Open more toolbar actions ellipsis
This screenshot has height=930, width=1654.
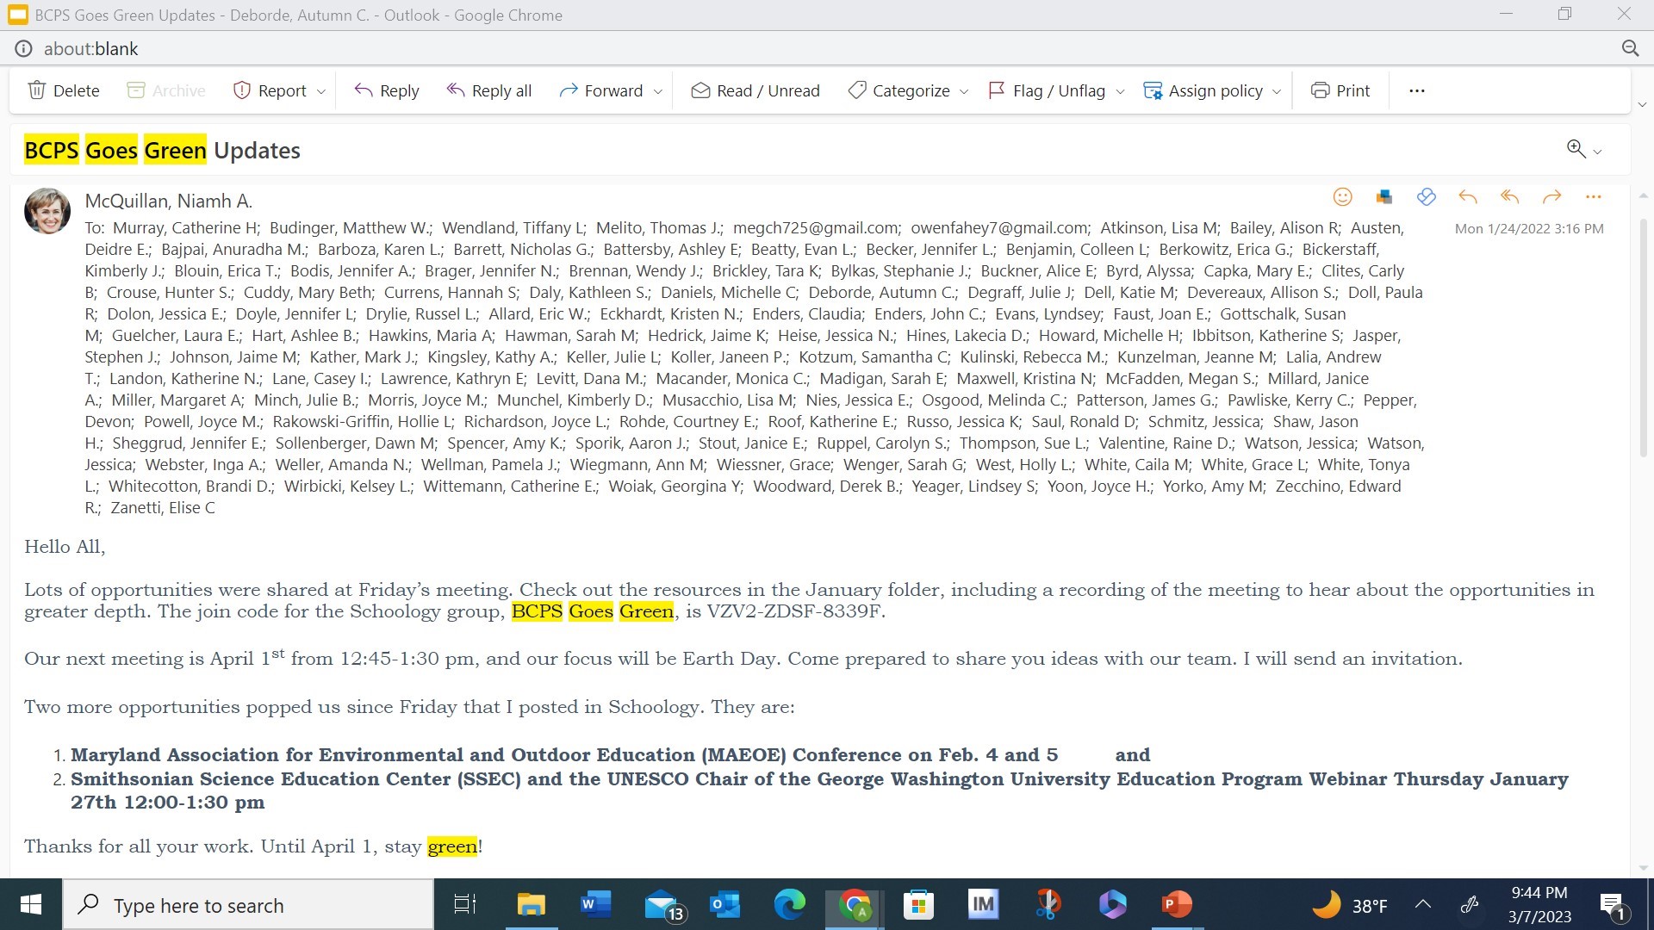(x=1417, y=90)
